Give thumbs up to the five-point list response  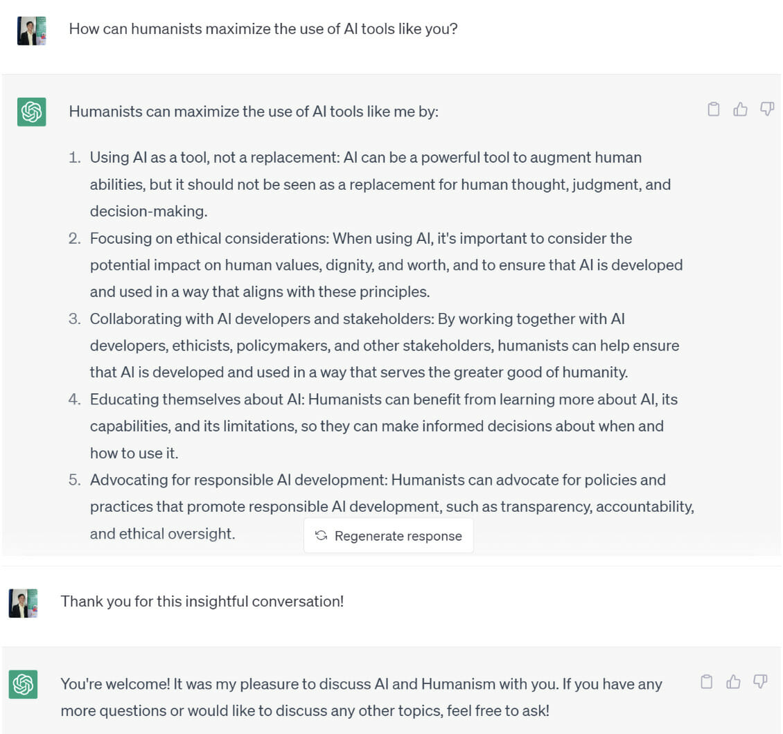point(740,109)
